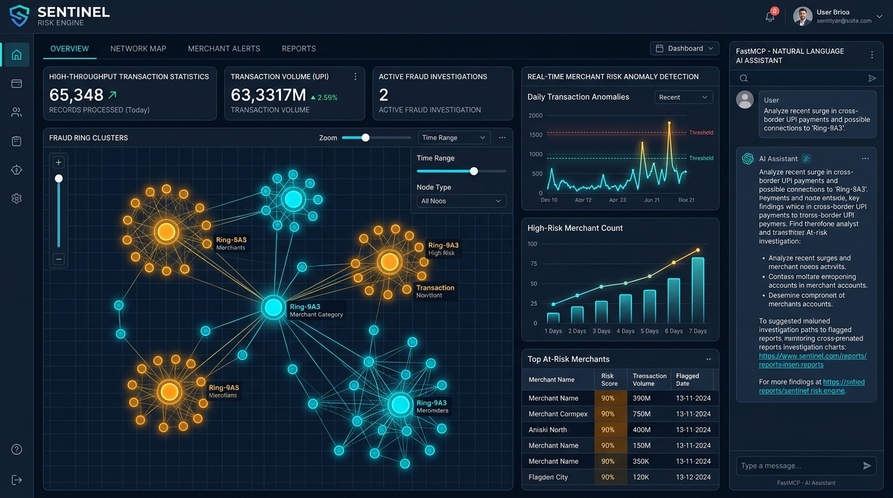Image resolution: width=893 pixels, height=498 pixels.
Task: Expand the user account chevron
Action: pyautogui.click(x=879, y=17)
